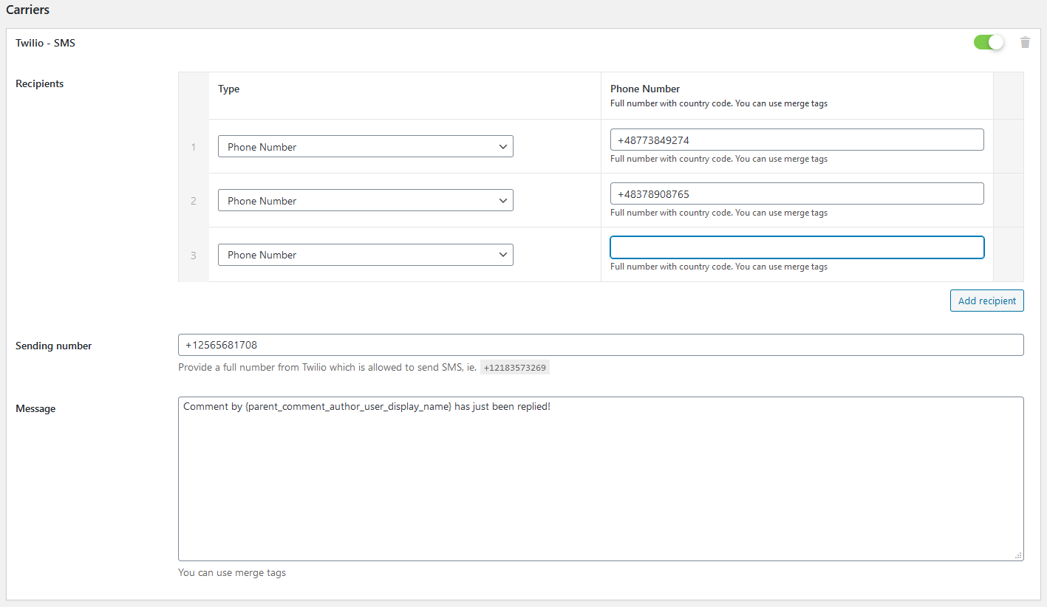
Task: Click the Phone Number column header
Action: [644, 89]
